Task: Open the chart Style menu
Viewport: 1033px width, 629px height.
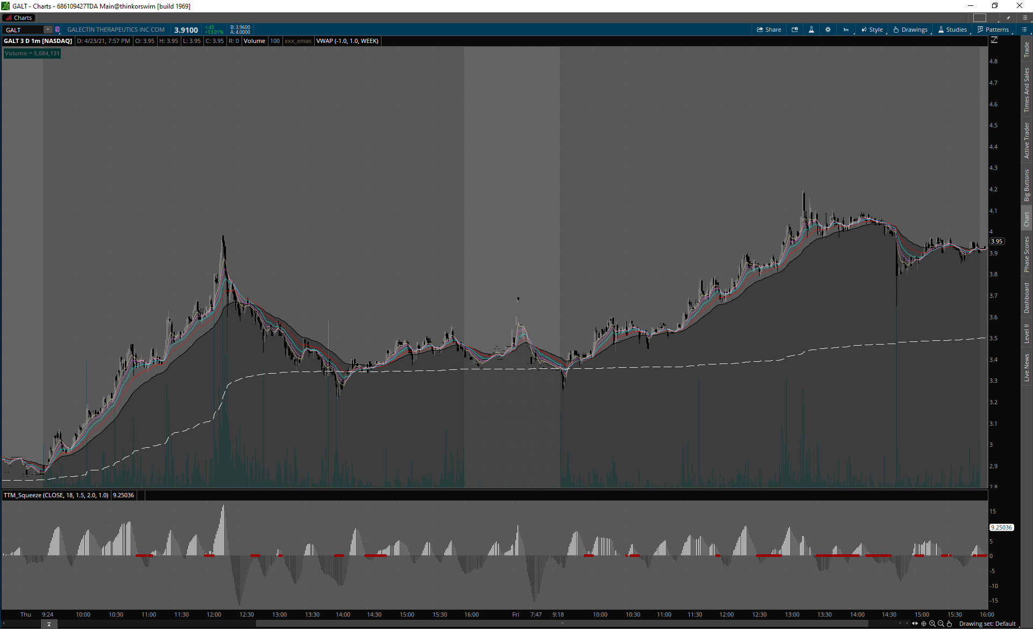Action: (x=872, y=30)
